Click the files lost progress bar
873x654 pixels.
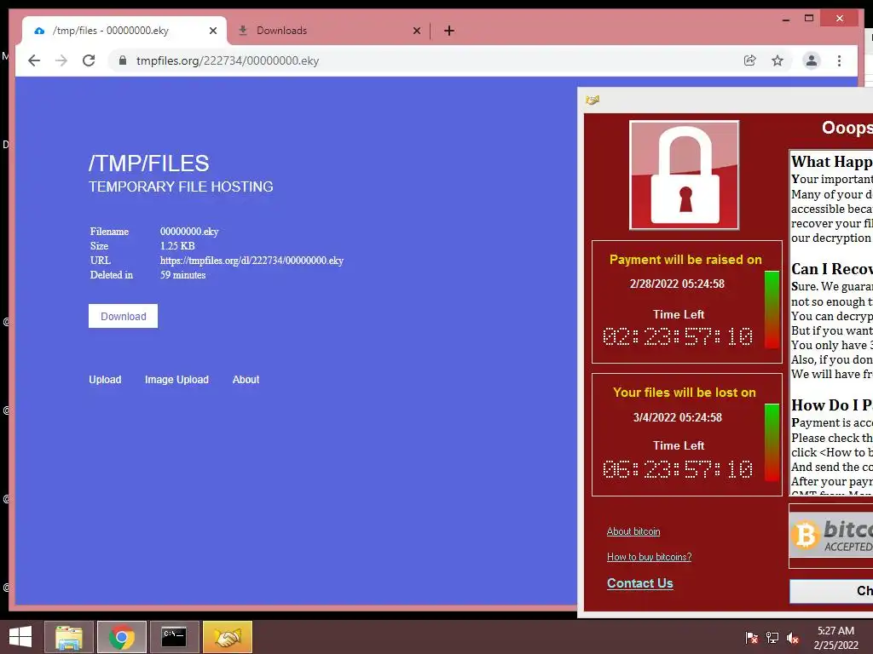tap(772, 442)
